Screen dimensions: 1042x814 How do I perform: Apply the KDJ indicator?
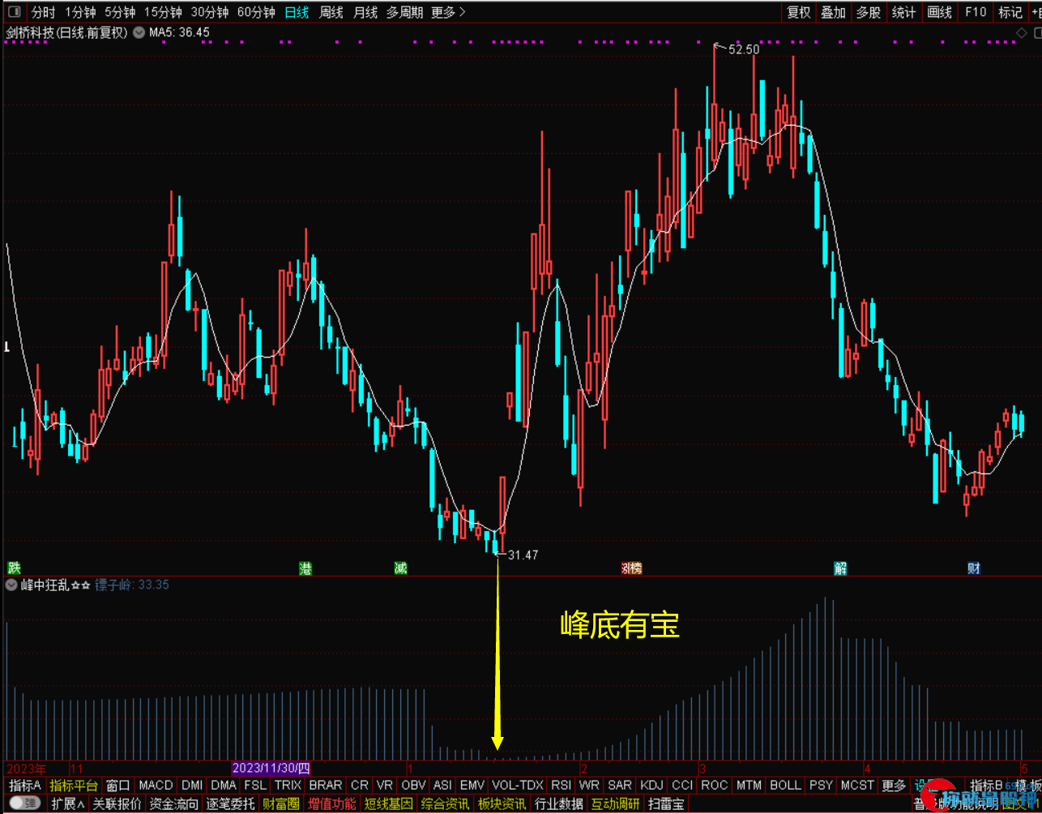coord(651,785)
